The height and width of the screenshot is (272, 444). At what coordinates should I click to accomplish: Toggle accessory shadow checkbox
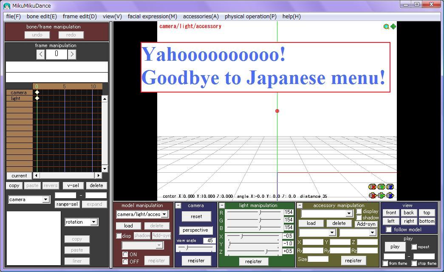pos(359,217)
